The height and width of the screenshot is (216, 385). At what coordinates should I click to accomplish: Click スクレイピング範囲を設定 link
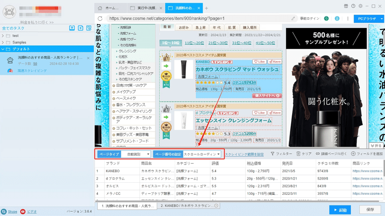244,154
